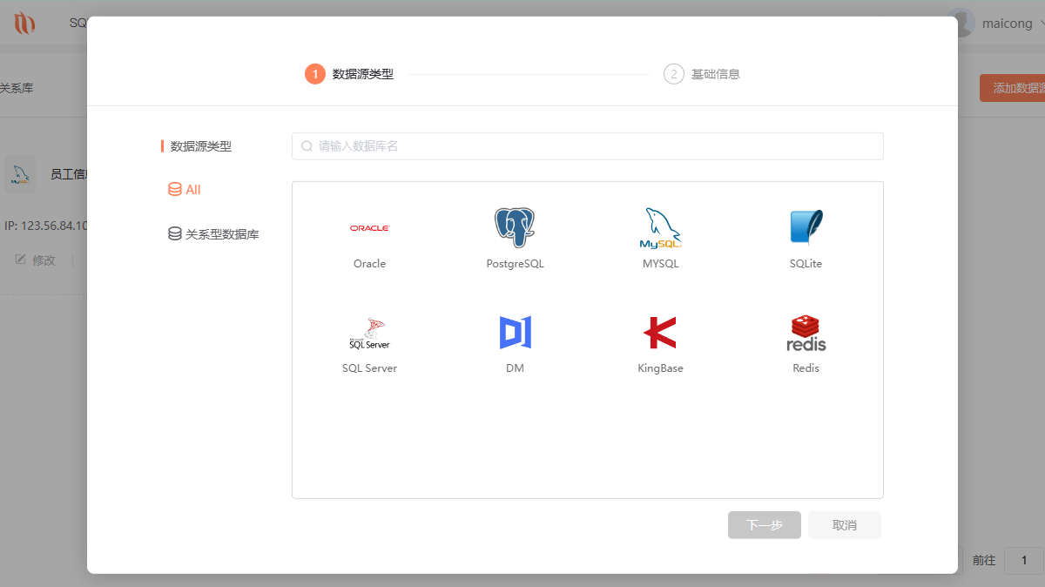Click the All category database icon
1045x587 pixels.
click(x=175, y=189)
